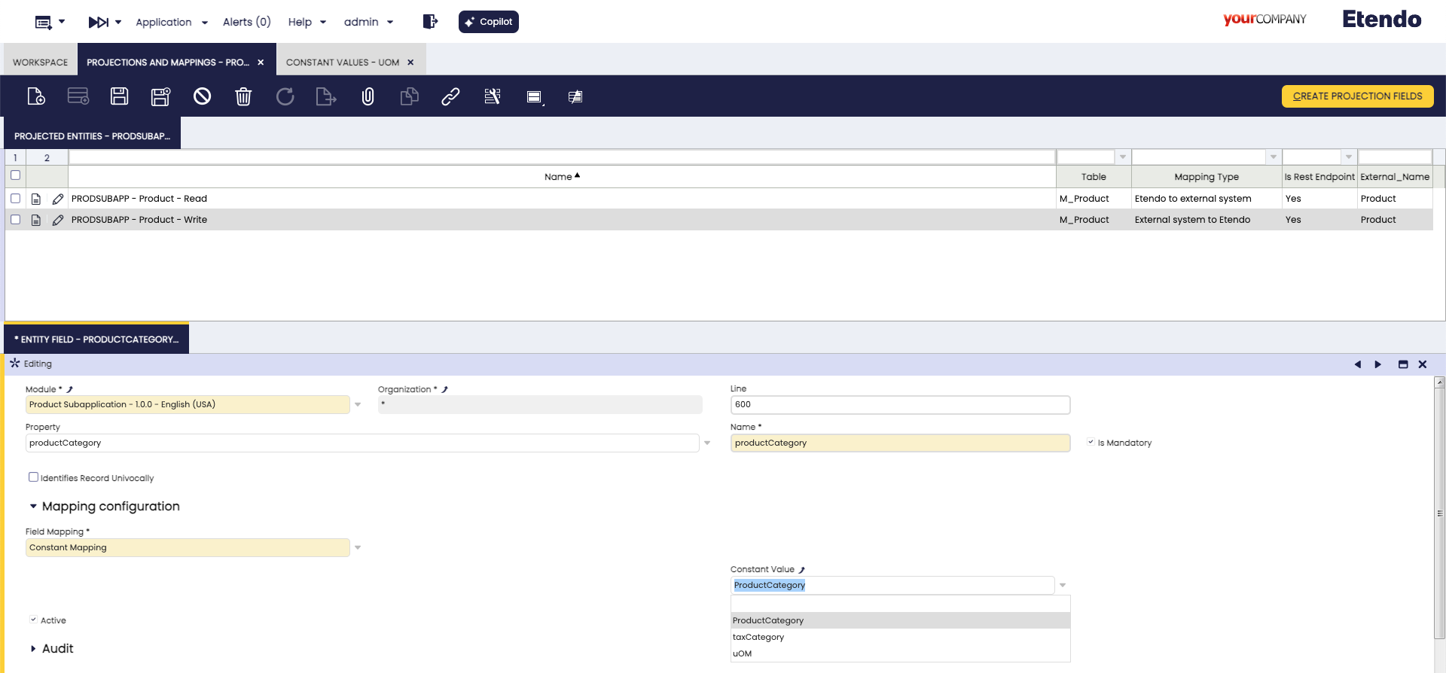Maximize the entity field form
The width and height of the screenshot is (1446, 673).
coord(1403,364)
